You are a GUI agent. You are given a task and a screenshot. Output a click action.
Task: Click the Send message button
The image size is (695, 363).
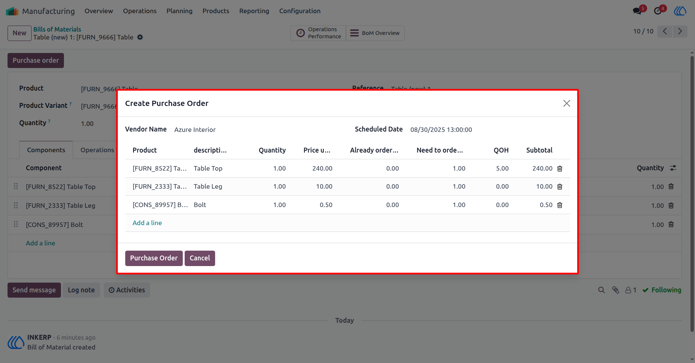pyautogui.click(x=34, y=290)
